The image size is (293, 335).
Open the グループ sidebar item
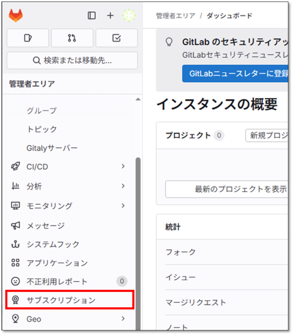tap(41, 111)
